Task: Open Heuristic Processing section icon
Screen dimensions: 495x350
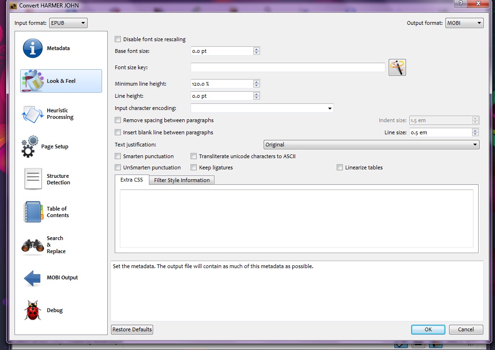Action: (x=32, y=114)
